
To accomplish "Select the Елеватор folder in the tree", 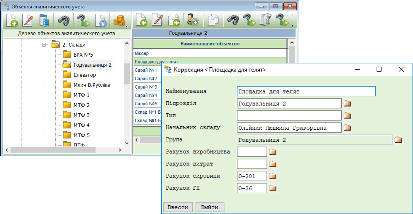I will 84,75.
